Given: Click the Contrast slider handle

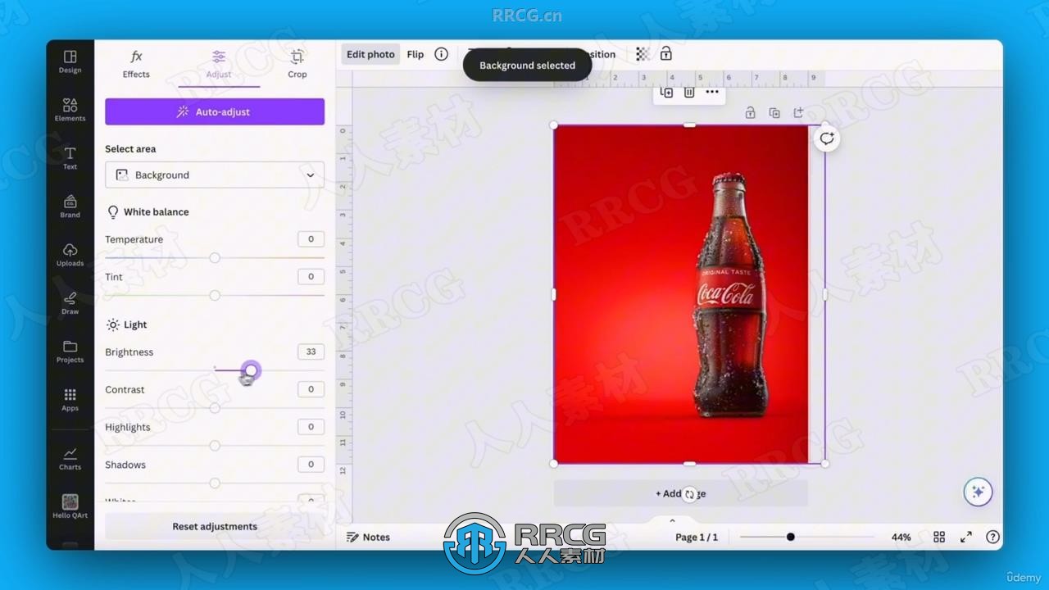Looking at the screenshot, I should pyautogui.click(x=215, y=408).
